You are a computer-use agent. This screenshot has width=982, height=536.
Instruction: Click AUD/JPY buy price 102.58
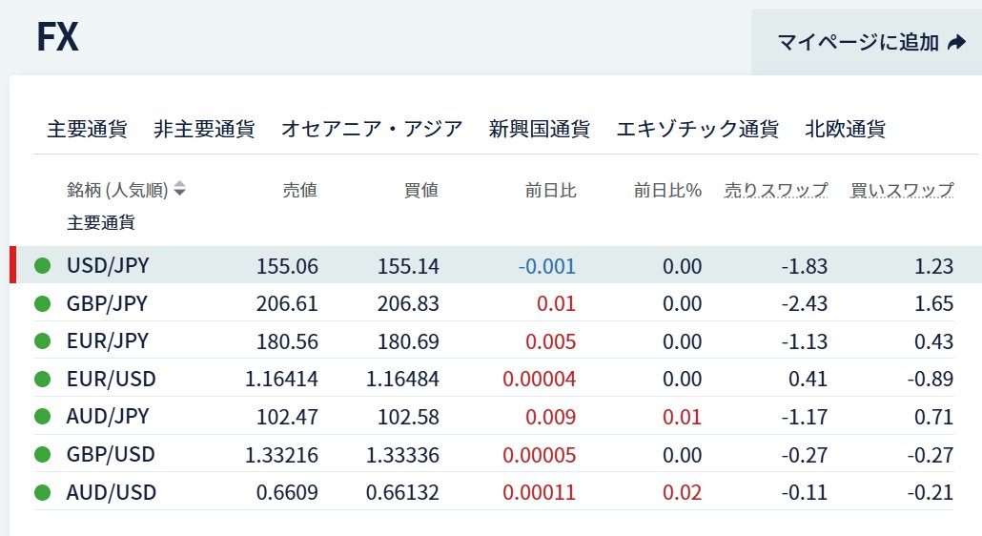pos(408,417)
